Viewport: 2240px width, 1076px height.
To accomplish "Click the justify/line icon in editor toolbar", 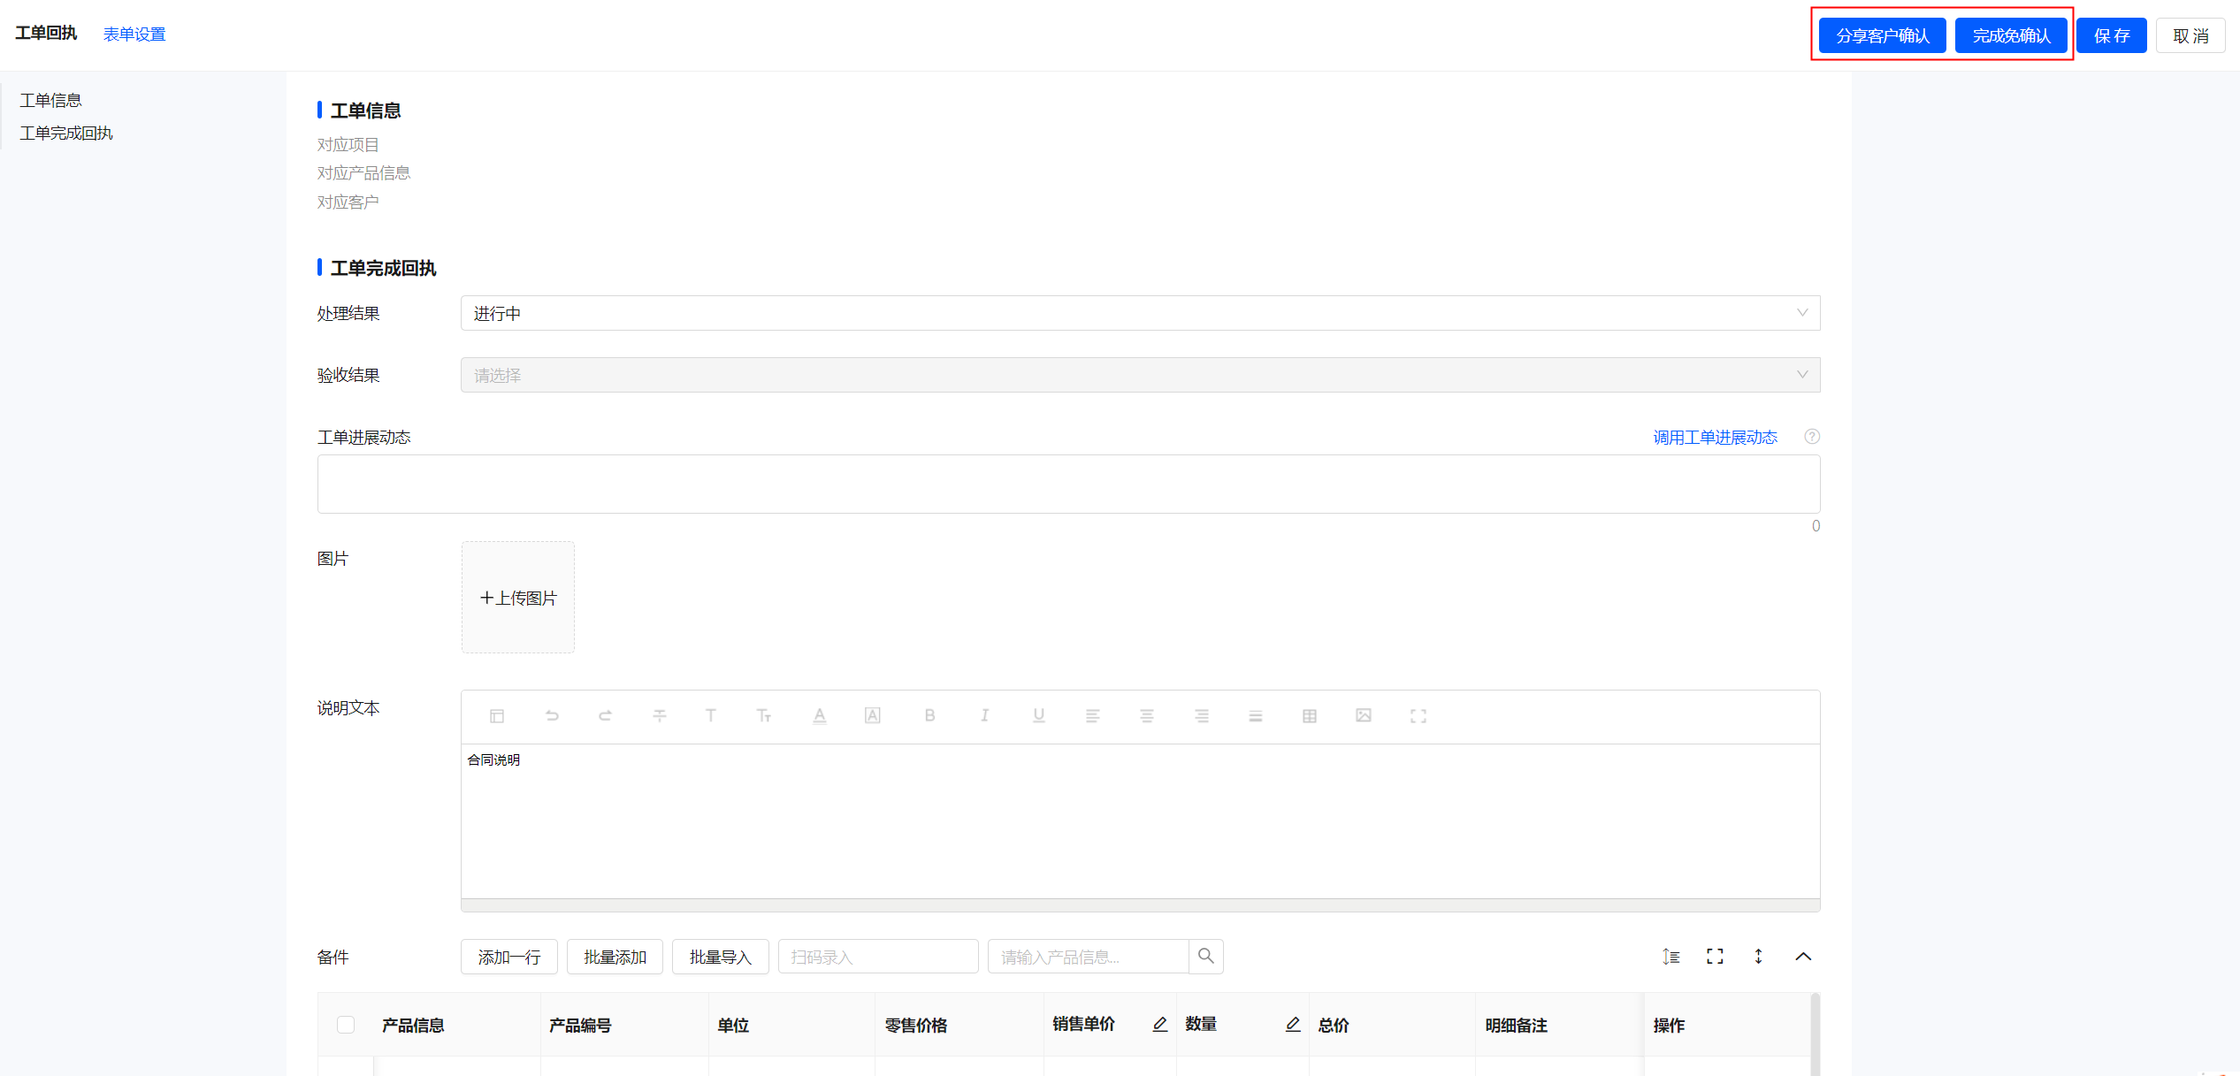I will (1256, 716).
